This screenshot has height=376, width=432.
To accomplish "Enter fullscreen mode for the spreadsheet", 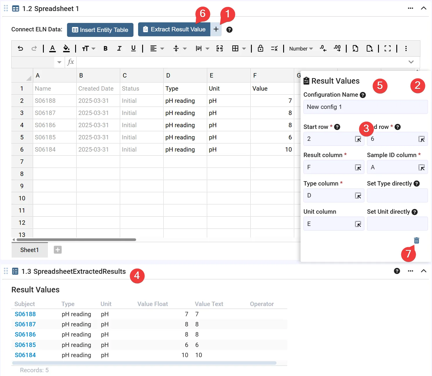I will click(387, 48).
